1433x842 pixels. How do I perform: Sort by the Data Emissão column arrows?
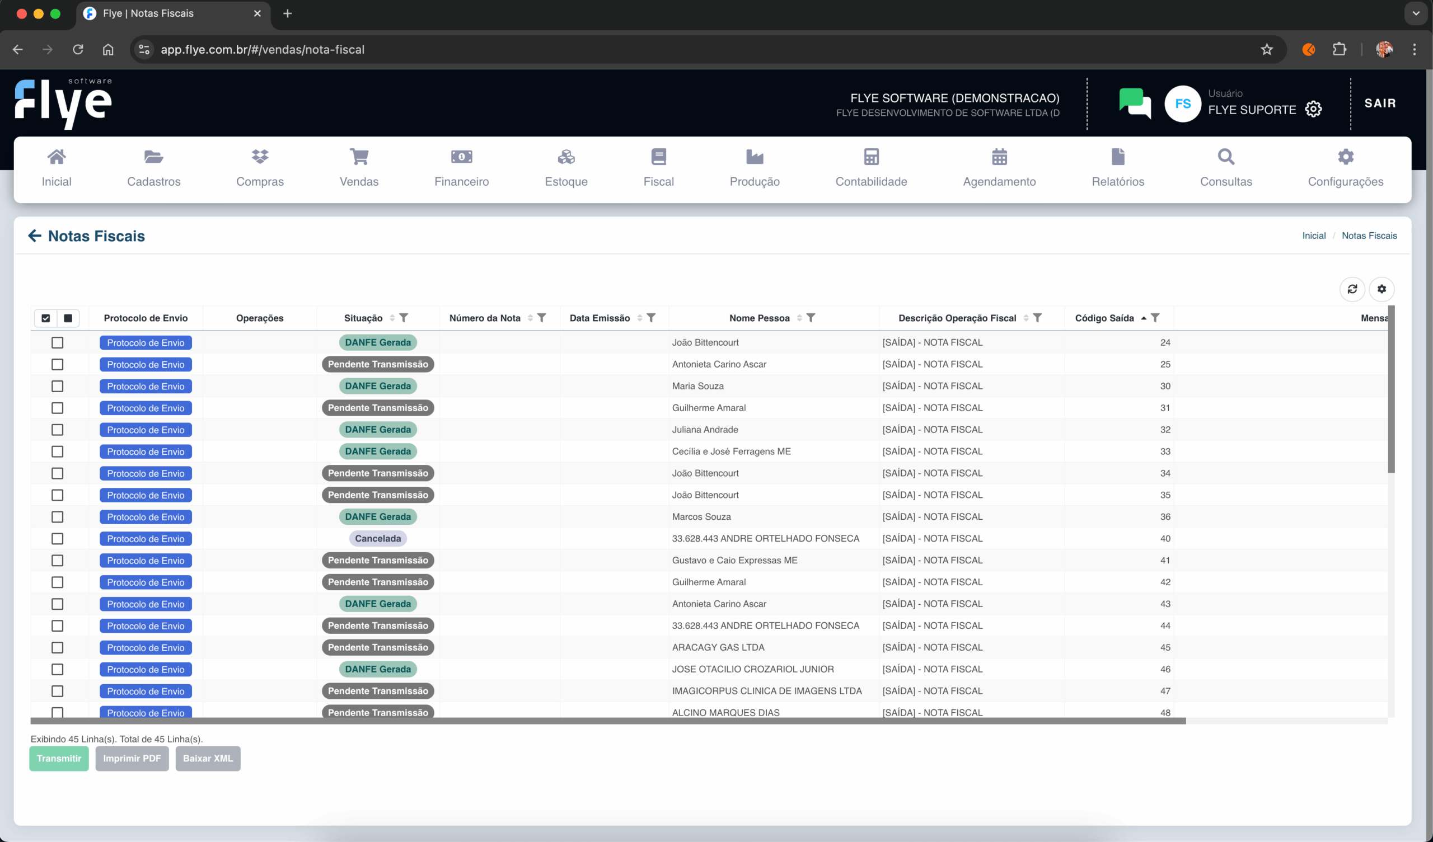pyautogui.click(x=640, y=318)
